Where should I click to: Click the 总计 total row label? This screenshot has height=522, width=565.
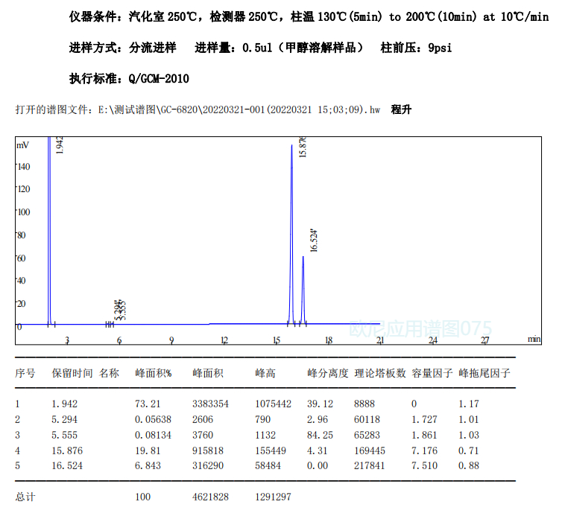click(x=25, y=496)
